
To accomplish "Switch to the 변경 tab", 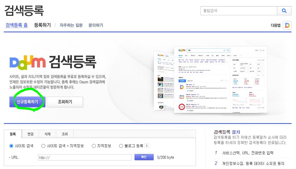I will (x=30, y=134).
